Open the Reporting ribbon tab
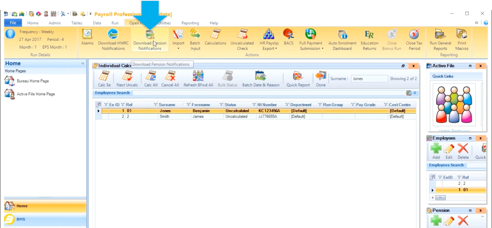492x228 pixels. (x=190, y=23)
